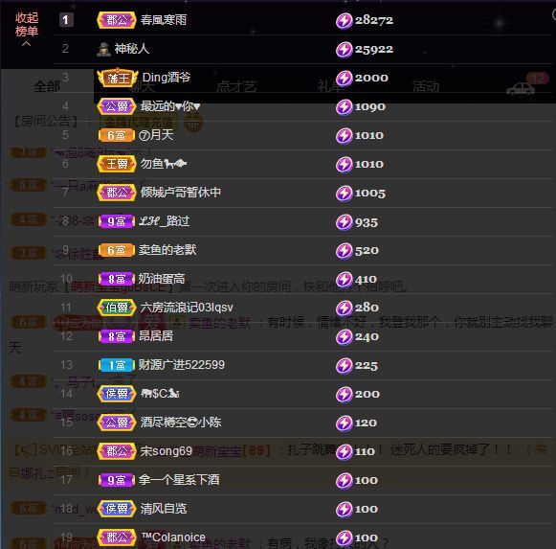Select user LH_路过 in the ranking
Viewport: 556px width, 549px height.
click(x=165, y=221)
